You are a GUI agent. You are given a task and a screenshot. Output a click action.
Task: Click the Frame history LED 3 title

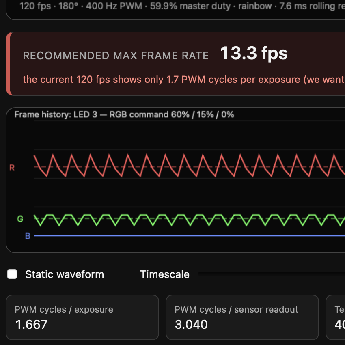(x=124, y=114)
